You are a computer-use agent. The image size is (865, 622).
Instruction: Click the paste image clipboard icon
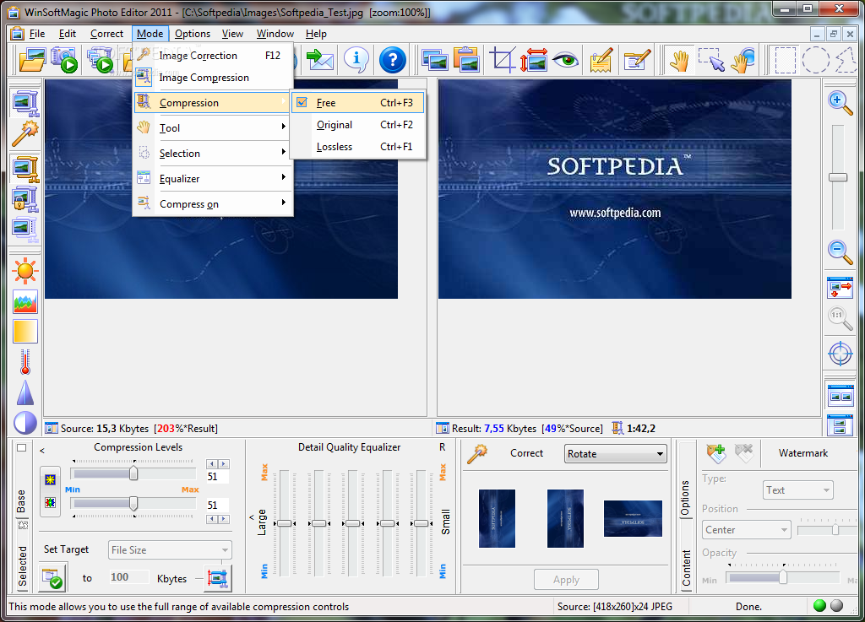[x=466, y=60]
